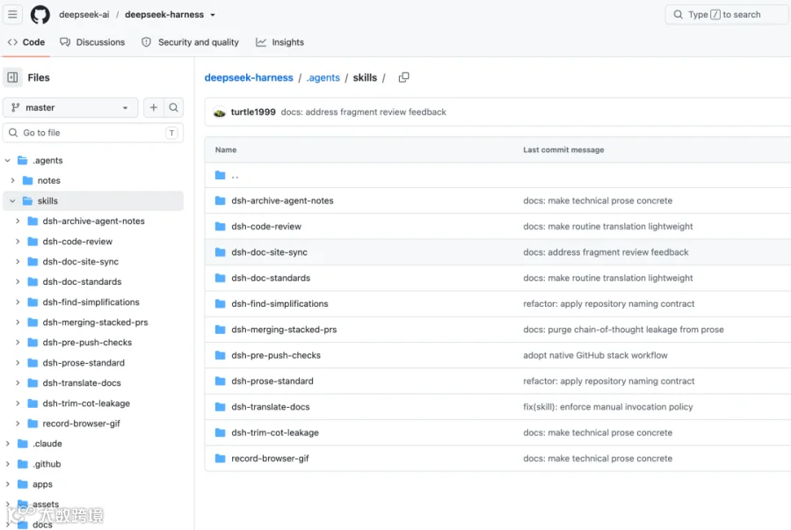Click the Discussions speech bubble icon
Viewport: 791px width, 530px height.
(x=65, y=42)
